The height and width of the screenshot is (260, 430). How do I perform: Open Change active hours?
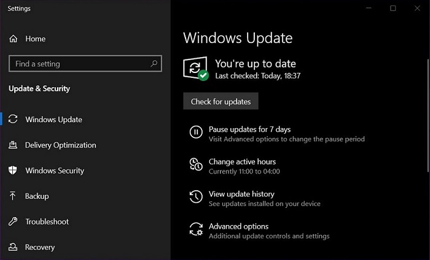242,161
